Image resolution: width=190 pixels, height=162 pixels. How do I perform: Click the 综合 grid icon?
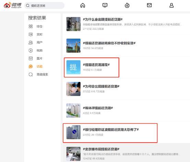[31, 26]
